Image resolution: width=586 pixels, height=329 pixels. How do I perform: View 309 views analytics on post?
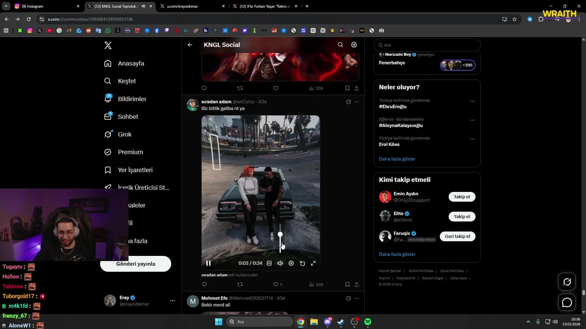click(316, 284)
